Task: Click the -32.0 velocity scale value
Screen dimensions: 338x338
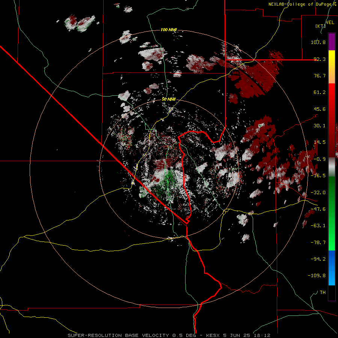Action: [x=318, y=193]
